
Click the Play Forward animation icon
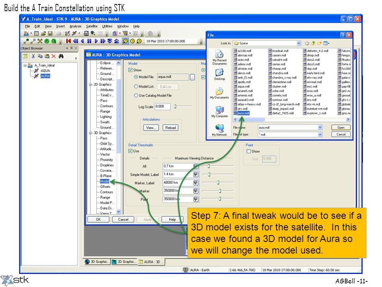click(96, 41)
